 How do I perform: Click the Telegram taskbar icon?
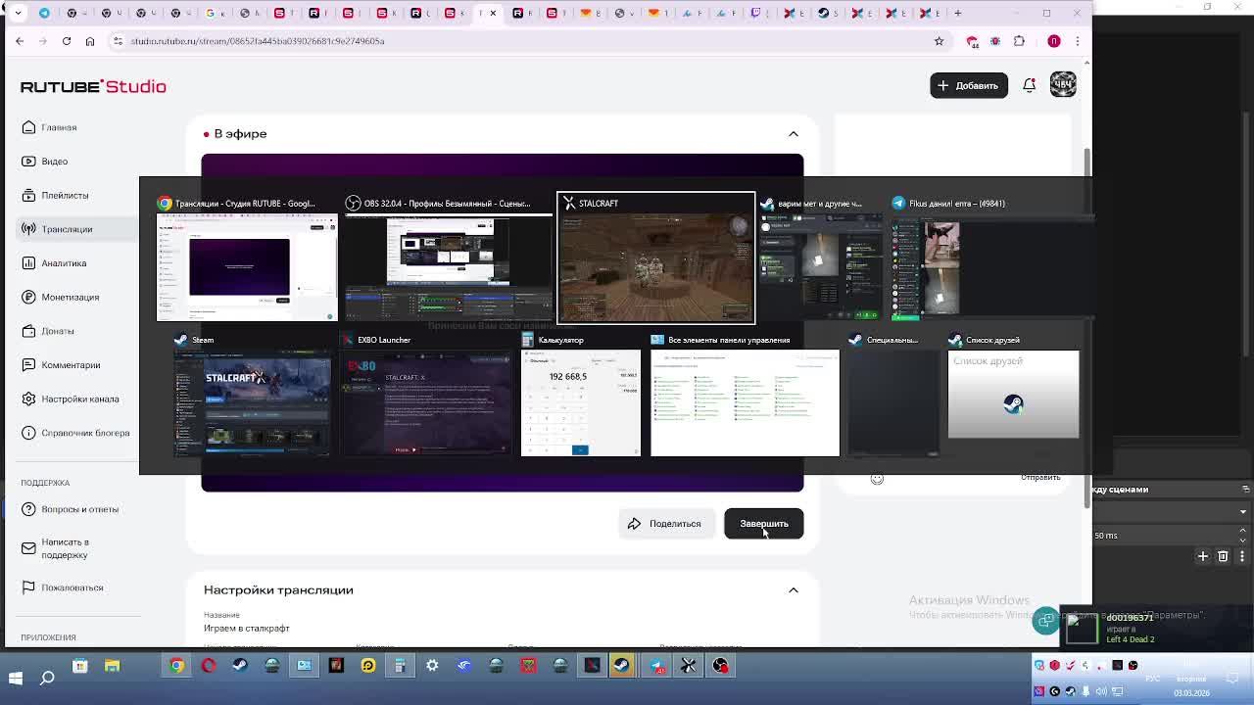[x=656, y=666]
